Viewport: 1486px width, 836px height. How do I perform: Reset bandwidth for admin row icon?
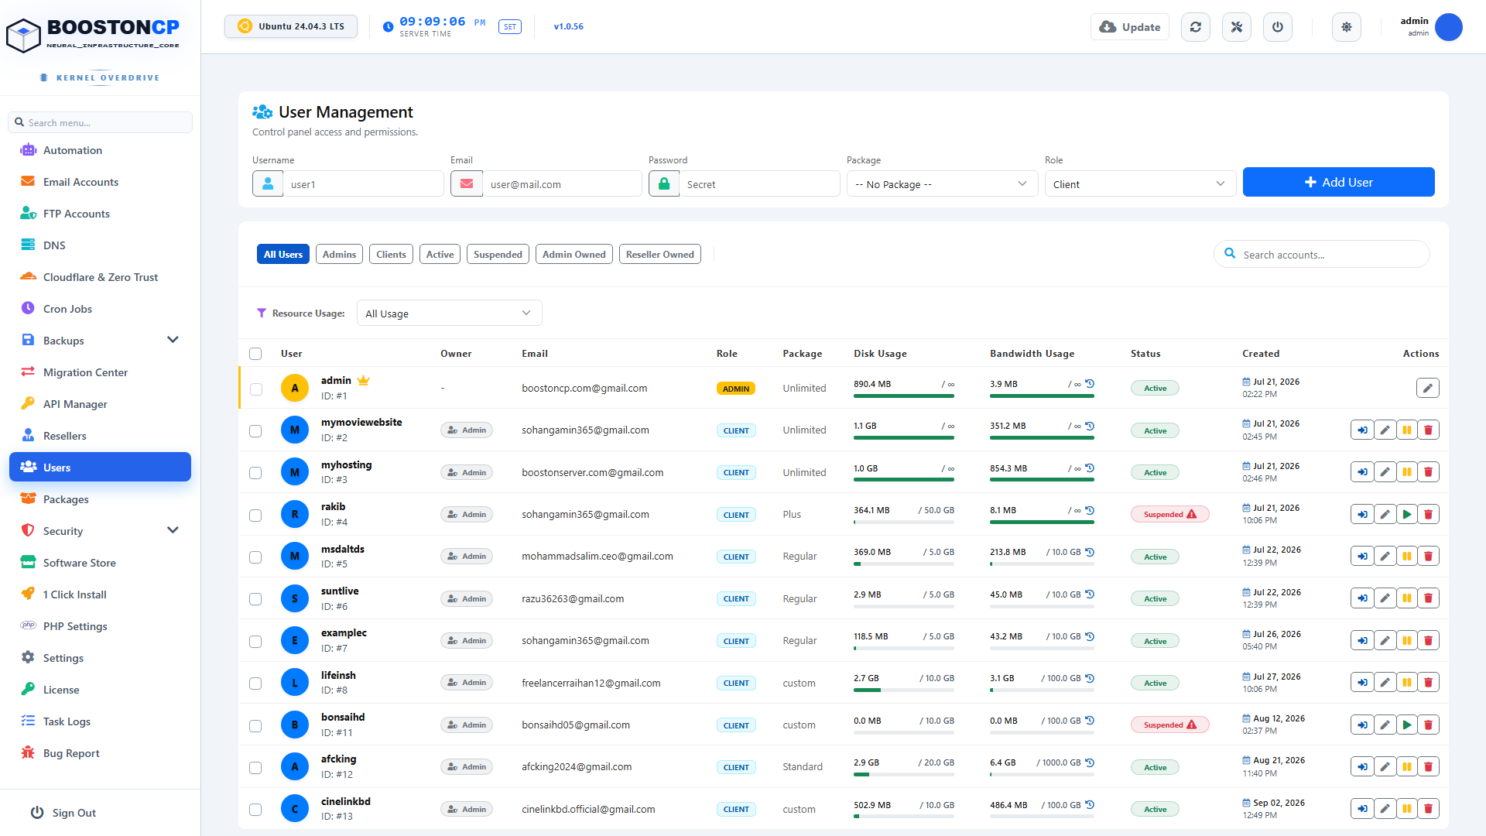1090,384
